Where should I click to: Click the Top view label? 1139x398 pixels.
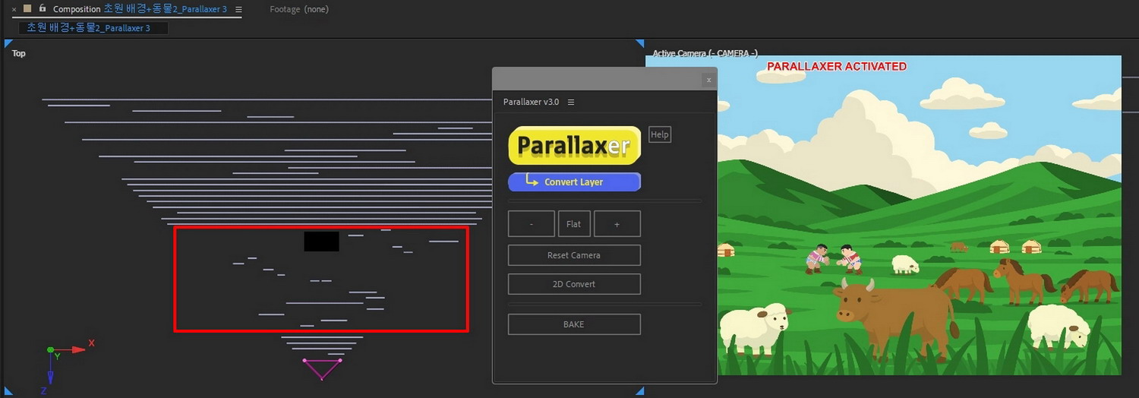[x=19, y=53]
